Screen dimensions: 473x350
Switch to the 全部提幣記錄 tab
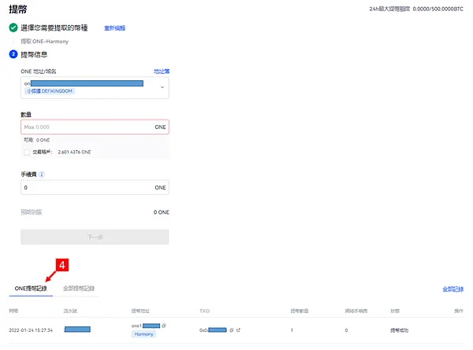point(79,289)
